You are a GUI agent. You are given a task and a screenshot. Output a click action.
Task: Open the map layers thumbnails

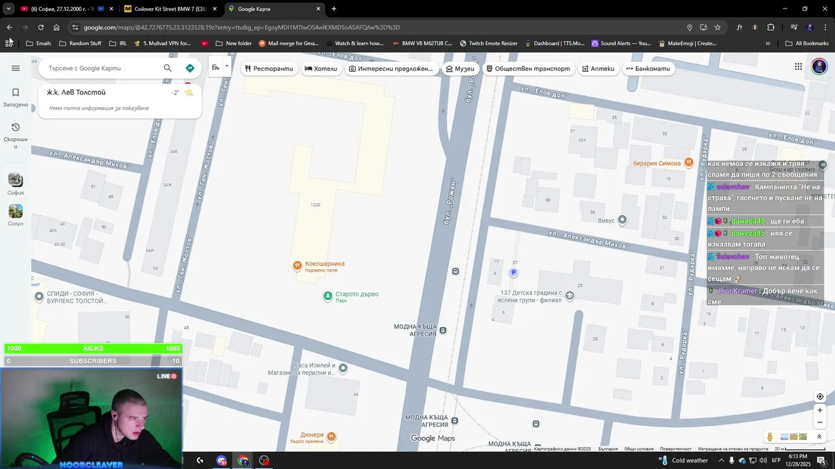pos(793,436)
